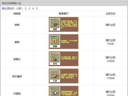The height and width of the screenshot is (96, 128).
Task: Open the 蜜熊 screenshot card image
Action: click(x=63, y=42)
